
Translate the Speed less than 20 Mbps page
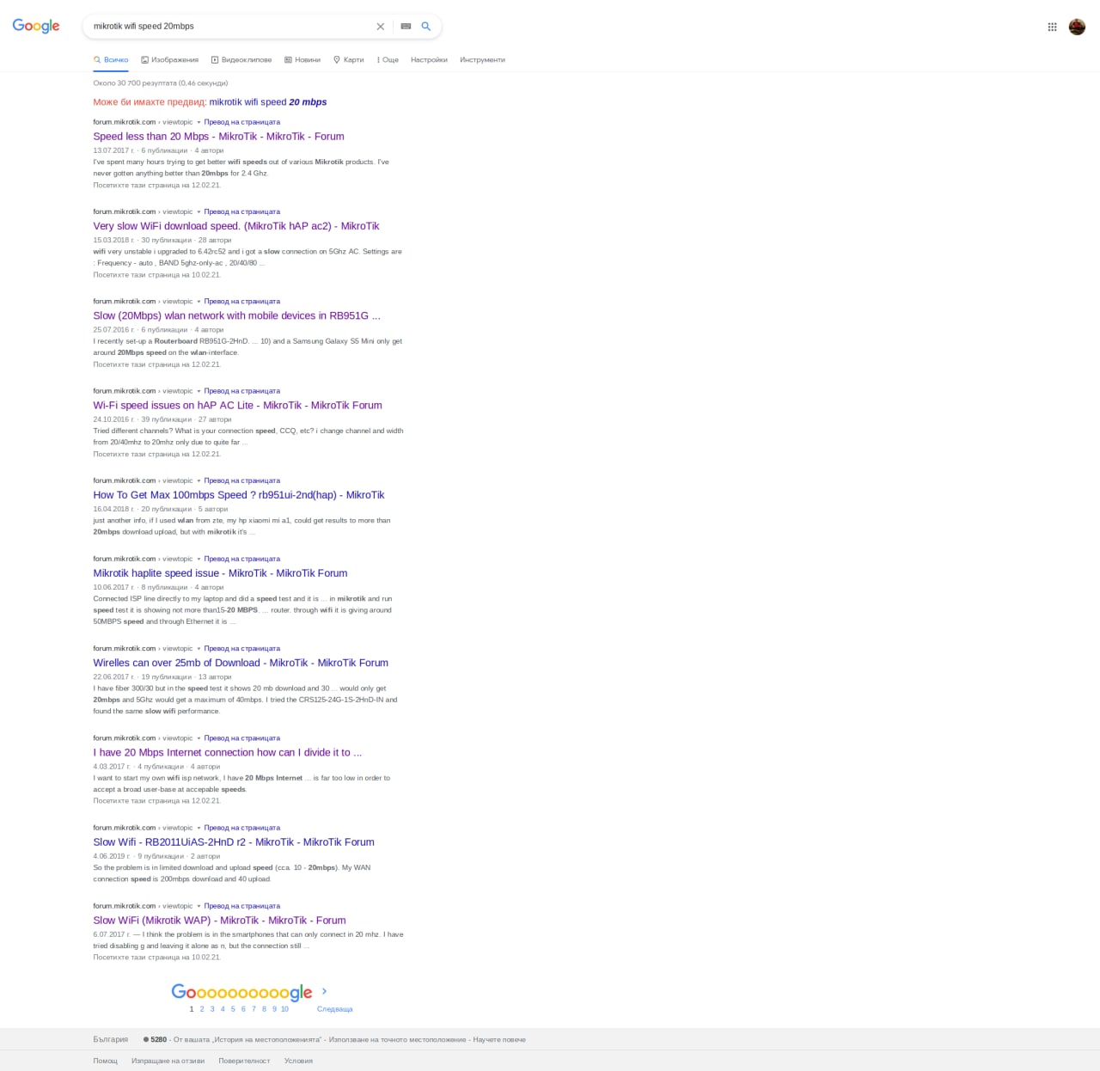(241, 122)
